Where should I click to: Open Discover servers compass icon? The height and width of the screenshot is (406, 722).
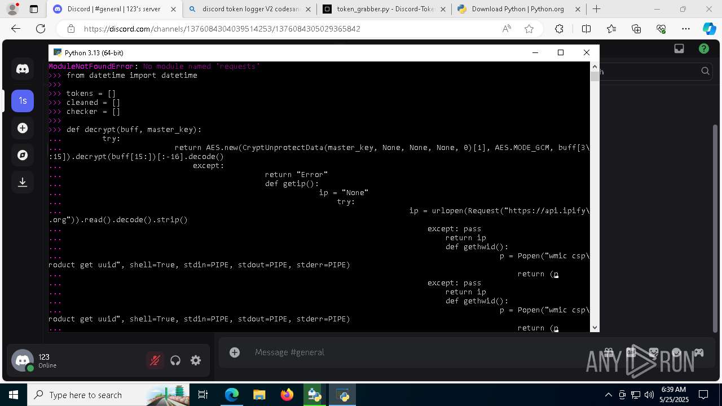click(23, 155)
